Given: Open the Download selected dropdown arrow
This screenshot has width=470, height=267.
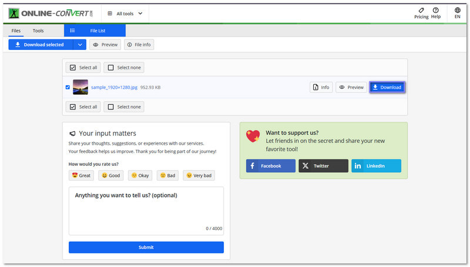Looking at the screenshot, I should pos(79,45).
